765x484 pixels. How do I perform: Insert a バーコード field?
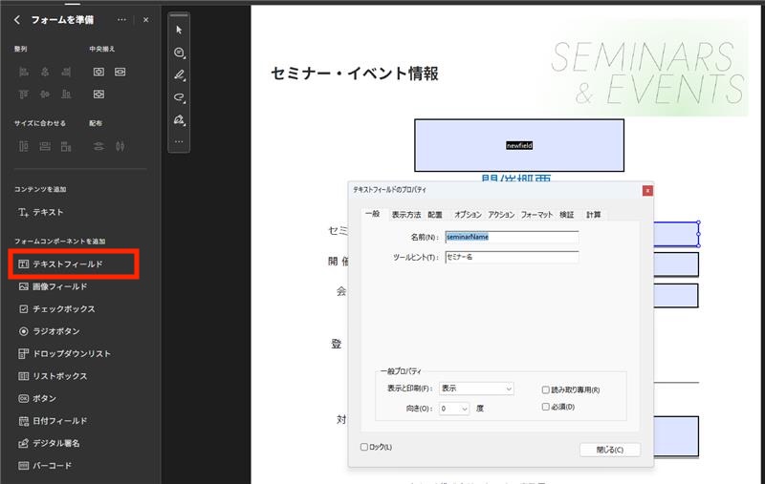[53, 466]
